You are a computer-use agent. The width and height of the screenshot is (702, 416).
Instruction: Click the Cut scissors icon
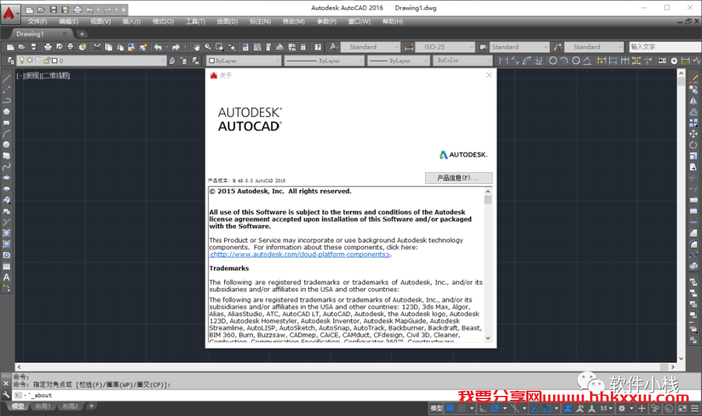click(97, 47)
